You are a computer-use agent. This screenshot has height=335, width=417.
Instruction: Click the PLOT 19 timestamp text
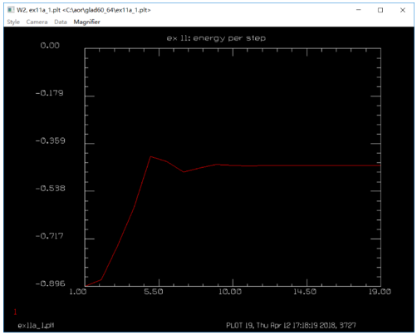(291, 325)
